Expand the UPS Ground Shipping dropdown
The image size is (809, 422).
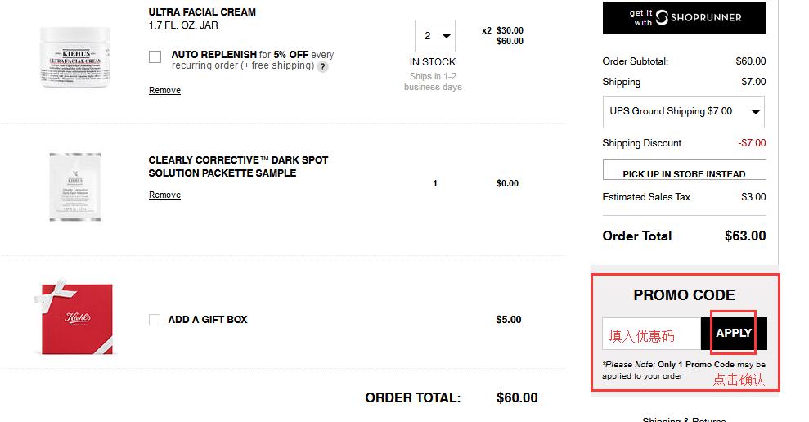683,112
